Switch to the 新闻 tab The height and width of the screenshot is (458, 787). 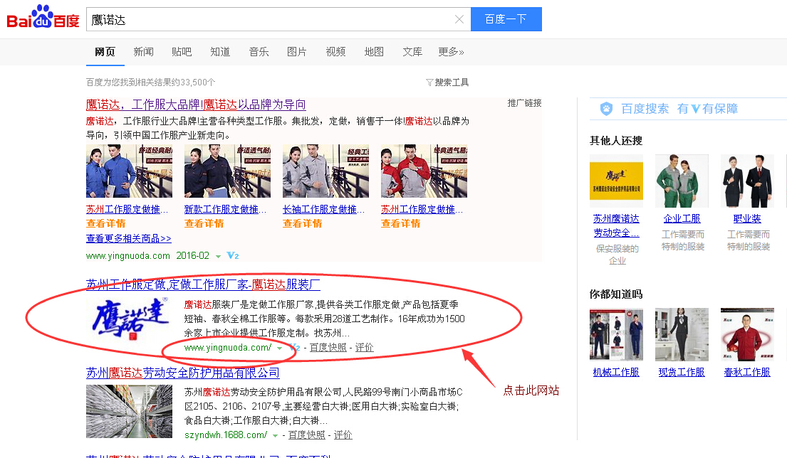143,52
